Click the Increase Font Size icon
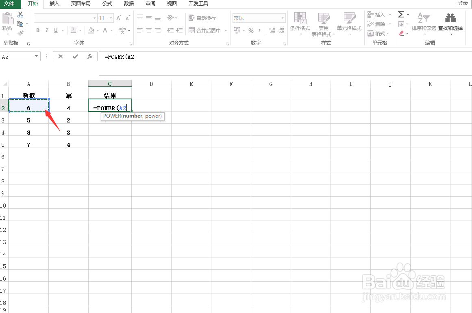This screenshot has height=313, width=472. click(119, 18)
